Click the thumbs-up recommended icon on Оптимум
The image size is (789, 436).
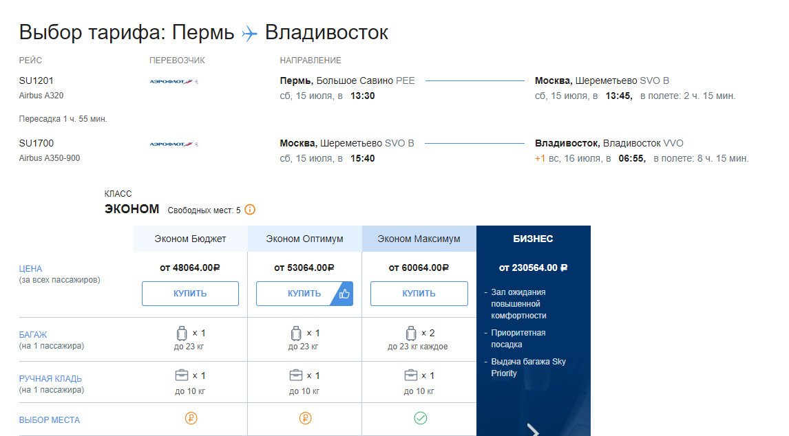pos(344,294)
